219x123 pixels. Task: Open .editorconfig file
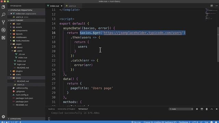click(x=22, y=88)
